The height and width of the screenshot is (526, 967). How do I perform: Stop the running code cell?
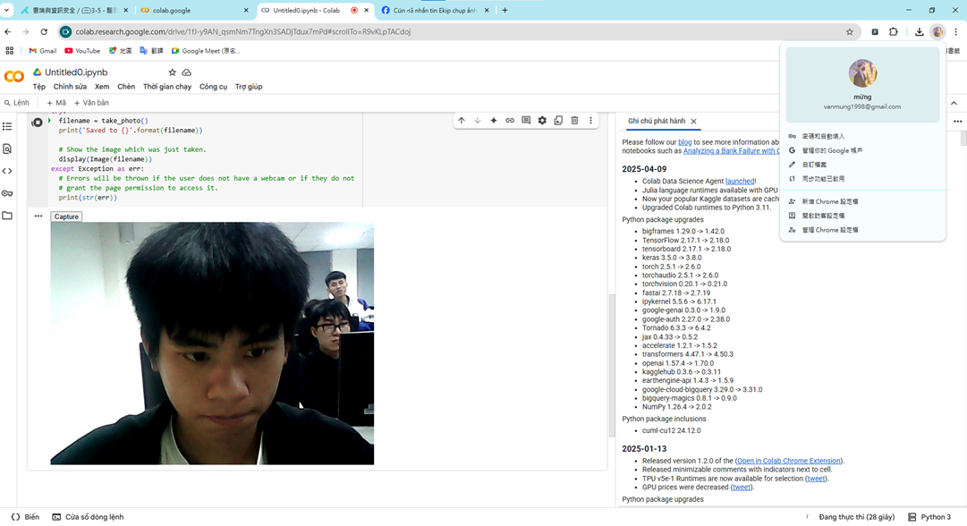click(38, 123)
